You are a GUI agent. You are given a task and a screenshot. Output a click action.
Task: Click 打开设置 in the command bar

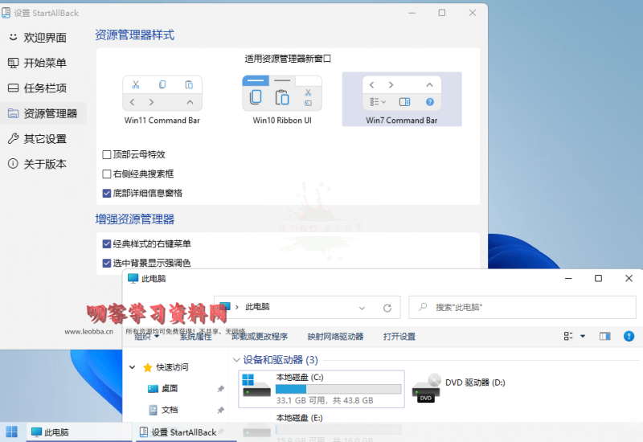click(399, 337)
